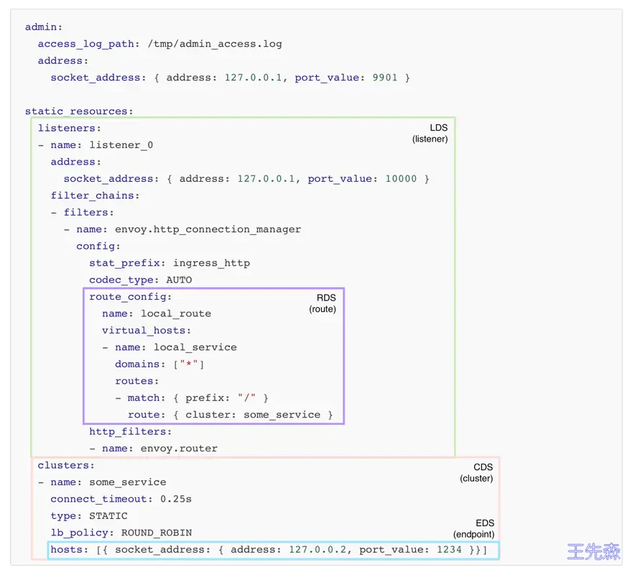Screen dimensions: 635x575
Task: Click the 'route_config:' key
Action: point(131,297)
